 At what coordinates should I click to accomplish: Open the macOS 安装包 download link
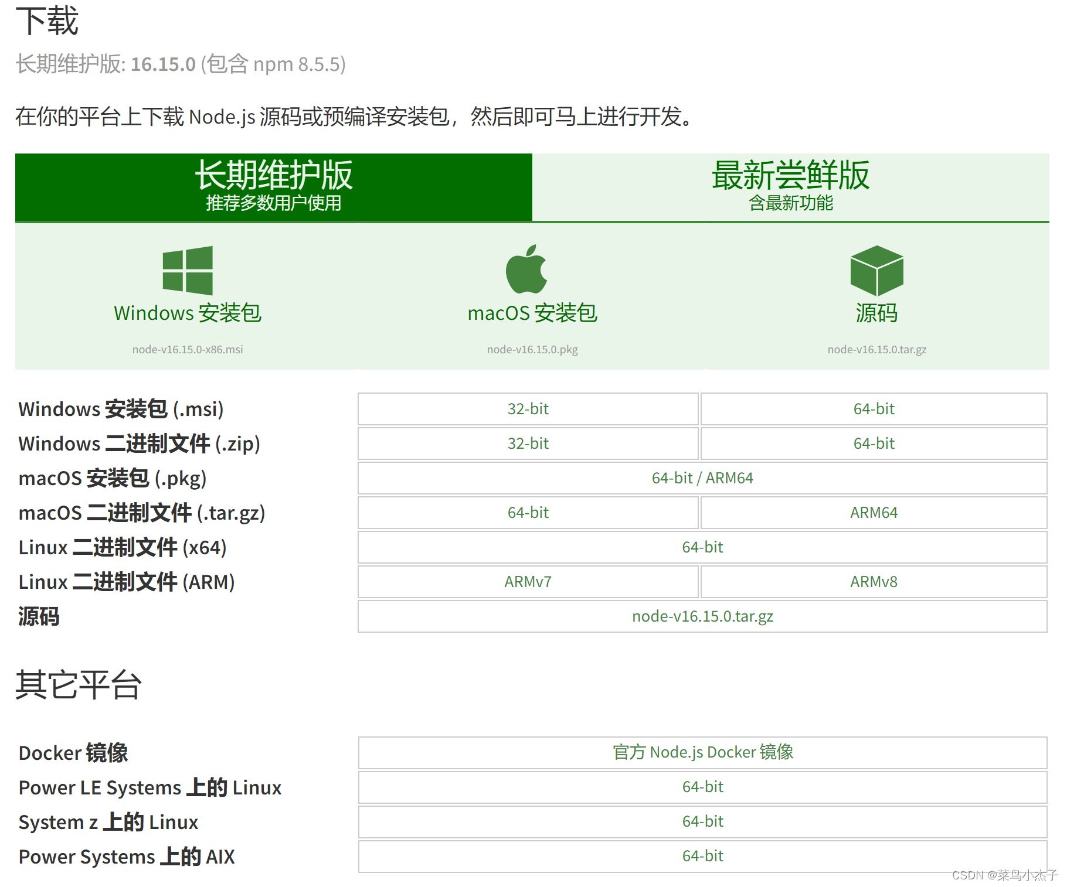point(532,313)
